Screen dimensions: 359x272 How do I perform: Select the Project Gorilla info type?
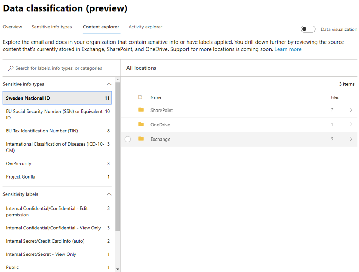click(21, 177)
